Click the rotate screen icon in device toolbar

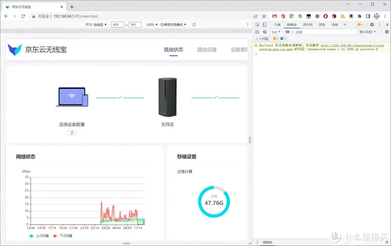pos(194,25)
